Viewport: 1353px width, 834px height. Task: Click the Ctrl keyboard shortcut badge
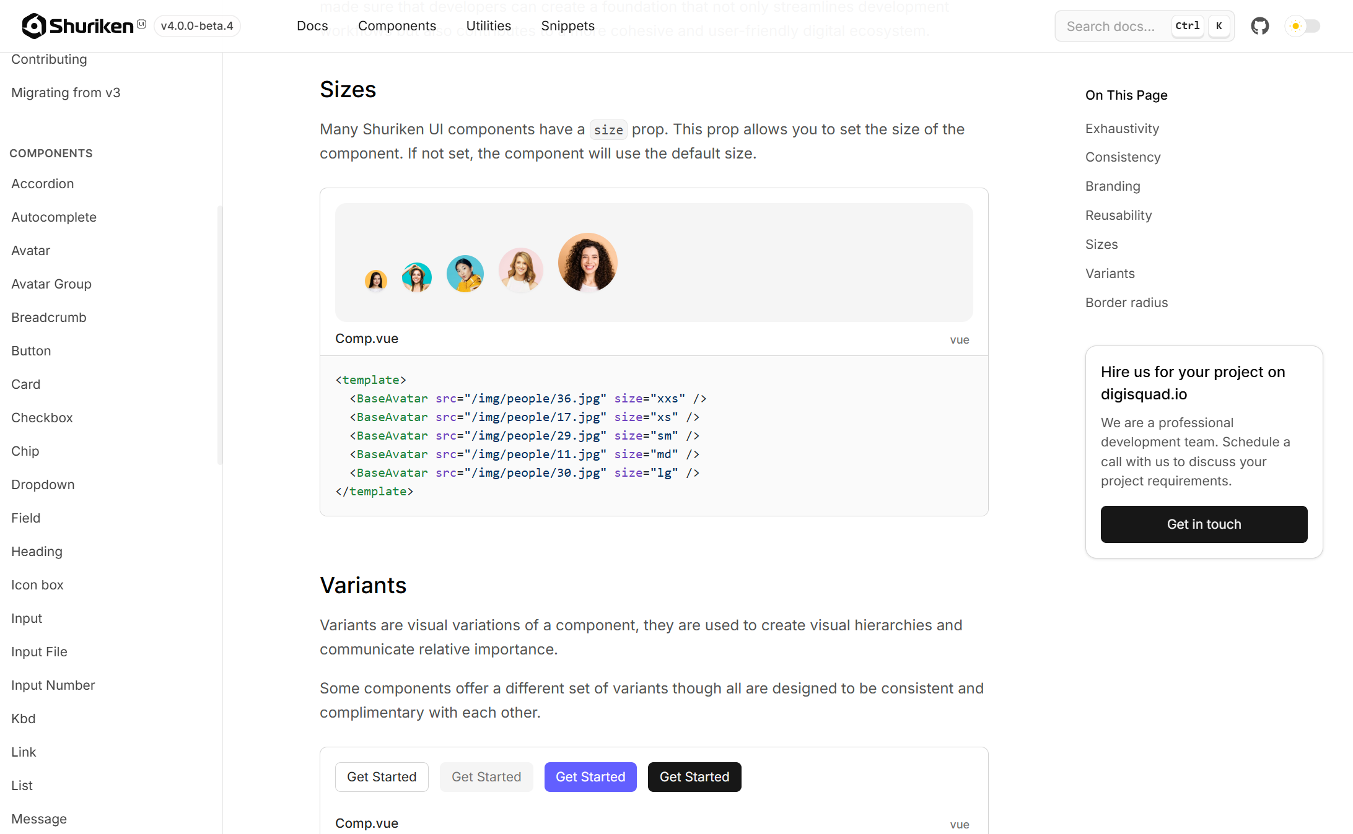pos(1188,26)
